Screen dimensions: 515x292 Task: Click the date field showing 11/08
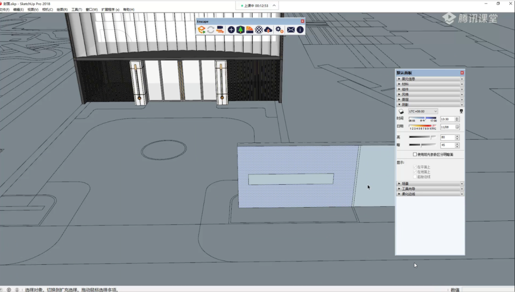(x=447, y=127)
